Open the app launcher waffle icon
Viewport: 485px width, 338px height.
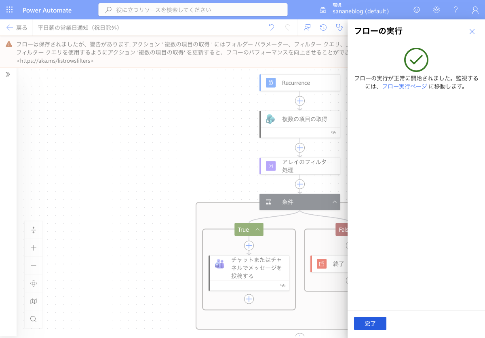tap(10, 10)
